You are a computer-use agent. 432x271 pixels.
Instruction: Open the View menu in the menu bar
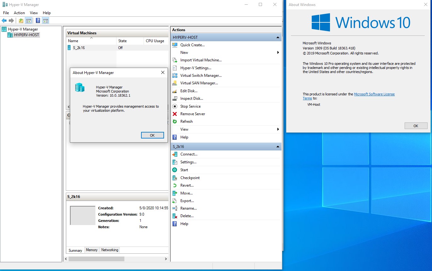click(34, 13)
